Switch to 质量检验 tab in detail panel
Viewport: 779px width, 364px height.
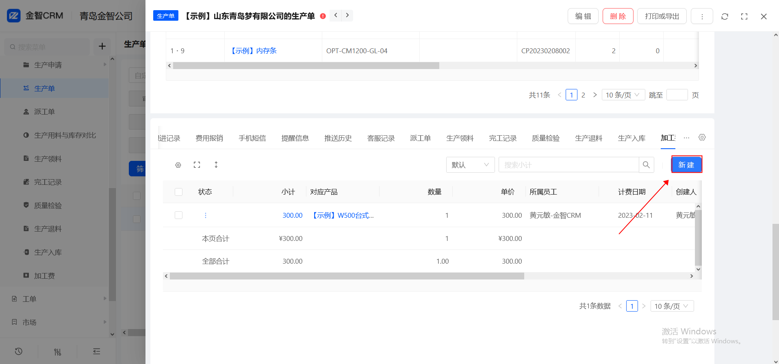(546, 138)
